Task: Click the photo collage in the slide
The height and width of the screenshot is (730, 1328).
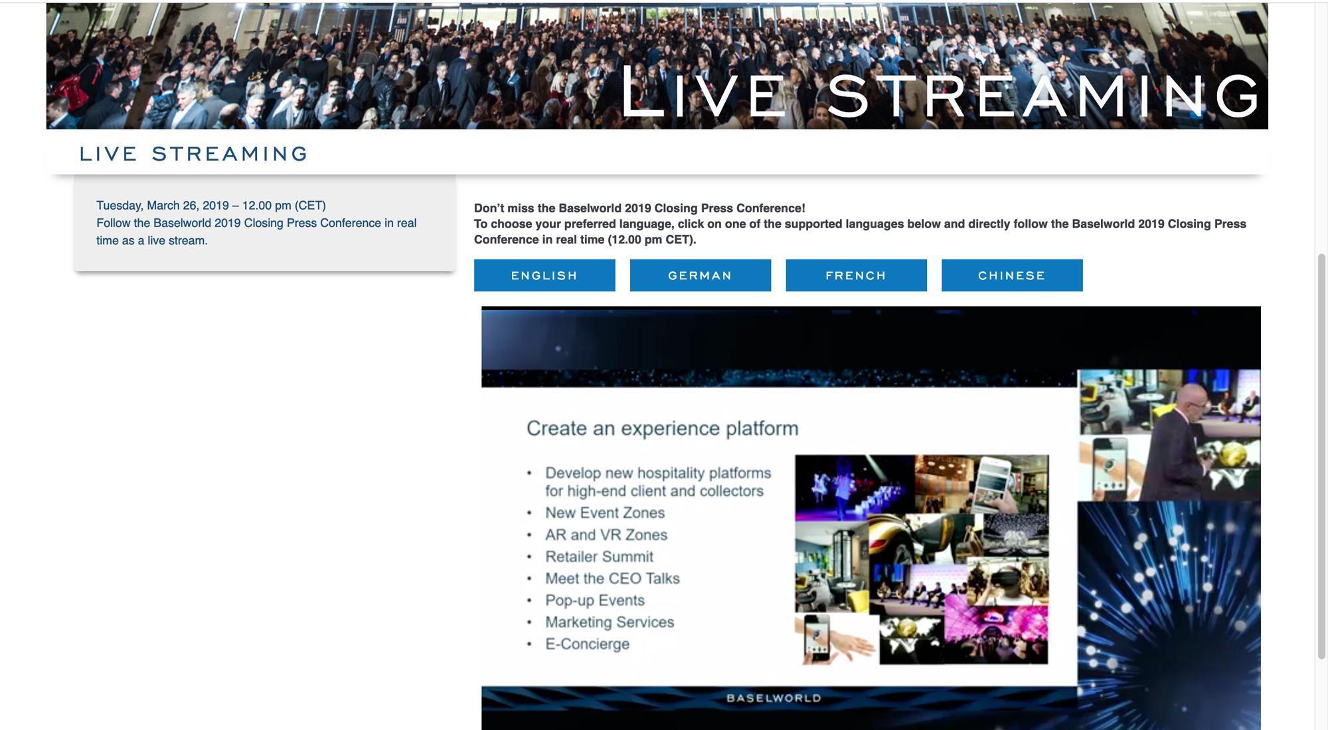Action: click(x=922, y=559)
